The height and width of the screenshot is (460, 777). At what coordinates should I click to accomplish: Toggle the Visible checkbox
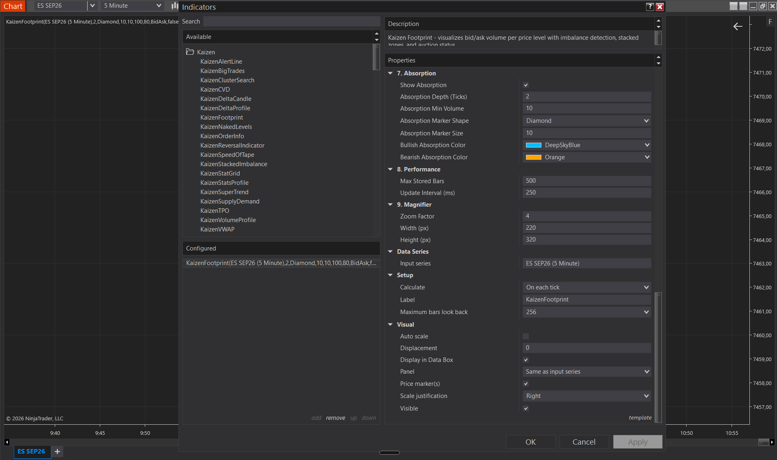[526, 409]
